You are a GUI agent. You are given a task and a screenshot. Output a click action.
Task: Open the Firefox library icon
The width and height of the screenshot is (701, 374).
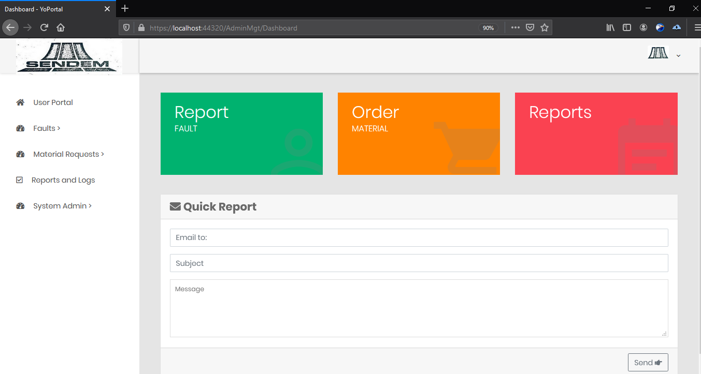610,28
